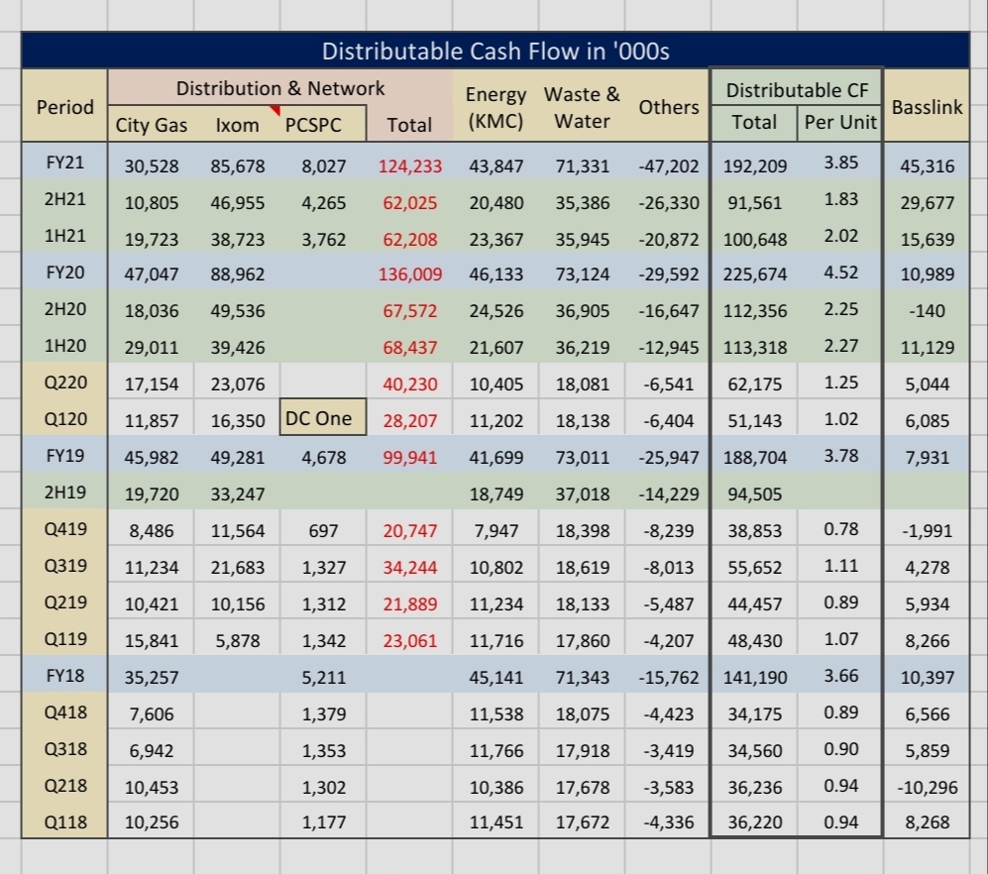Click the 'DC One' boxed cell

click(x=318, y=418)
